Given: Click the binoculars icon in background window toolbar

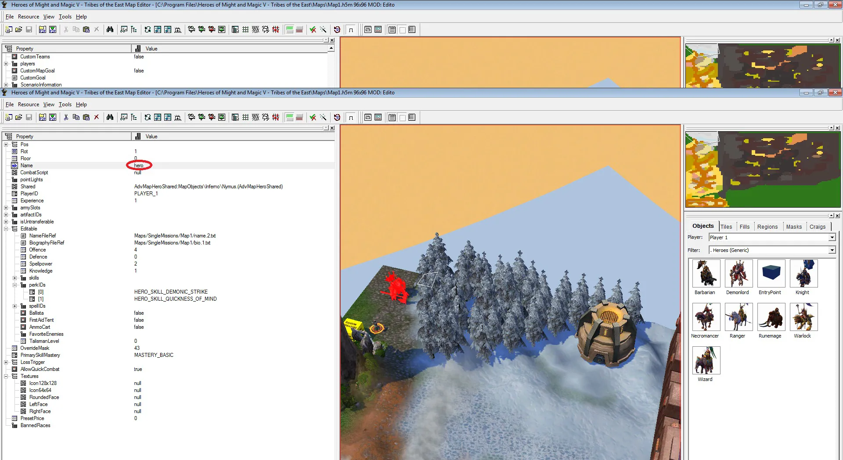Looking at the screenshot, I should coord(110,29).
